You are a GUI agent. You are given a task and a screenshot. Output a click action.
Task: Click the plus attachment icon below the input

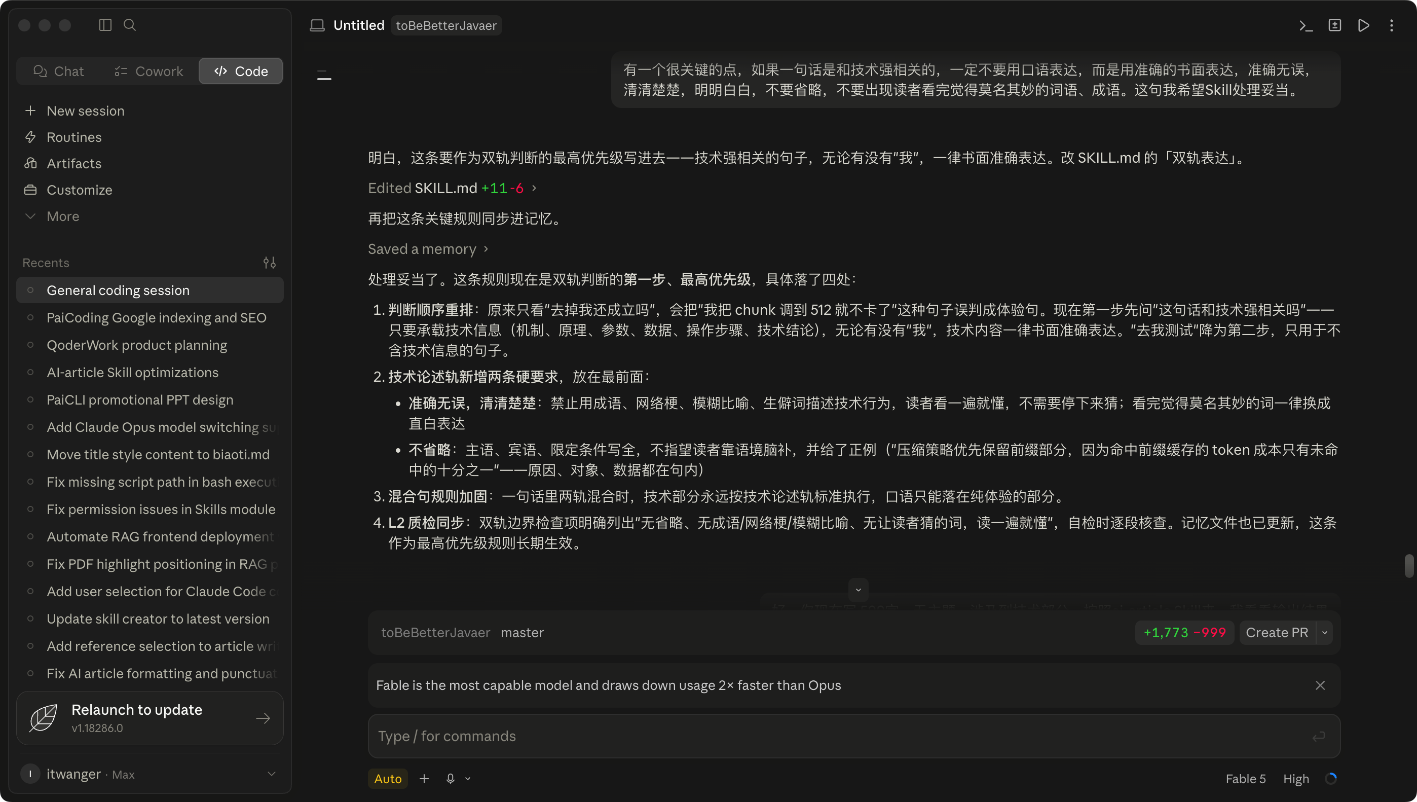click(424, 778)
